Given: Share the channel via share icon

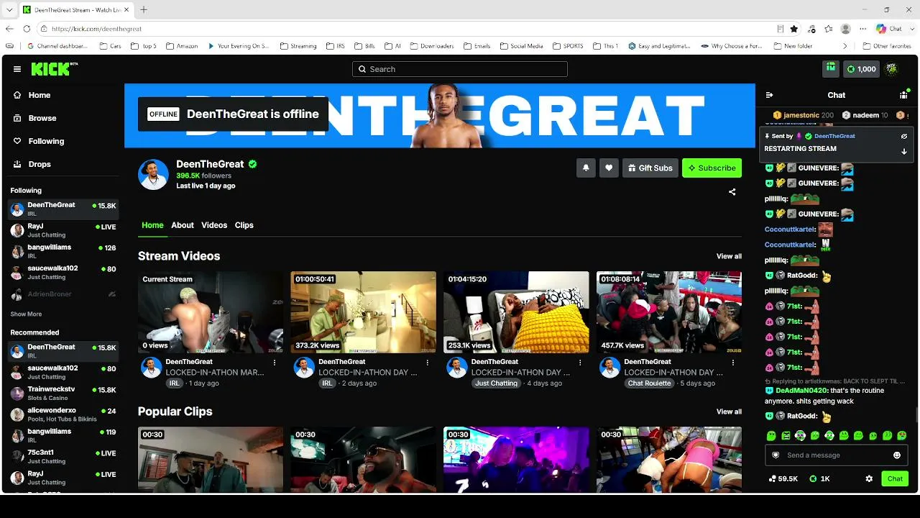Looking at the screenshot, I should pyautogui.click(x=732, y=192).
